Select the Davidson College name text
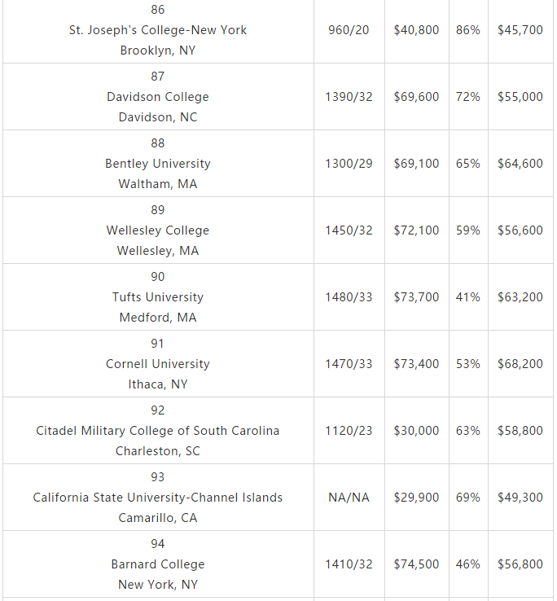 [x=157, y=97]
